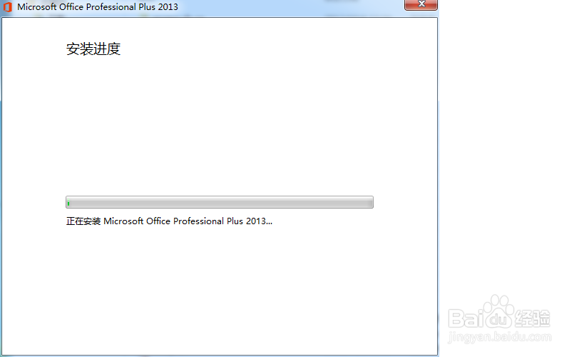The width and height of the screenshot is (584, 357).
Task: Click the 安装进度 heading
Action: point(93,49)
